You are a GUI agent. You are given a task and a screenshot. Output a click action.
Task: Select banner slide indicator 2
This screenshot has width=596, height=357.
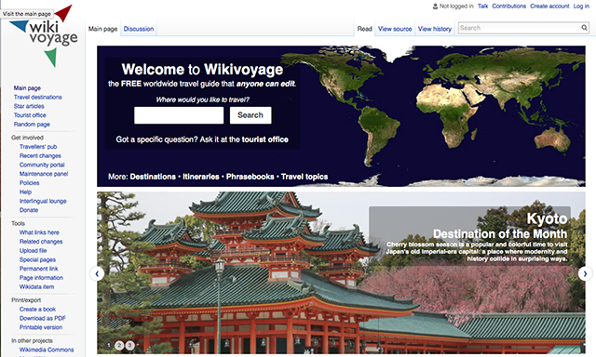[119, 345]
